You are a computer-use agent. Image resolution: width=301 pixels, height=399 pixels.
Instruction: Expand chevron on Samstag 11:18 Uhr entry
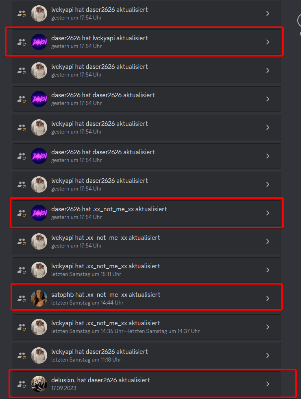268,355
